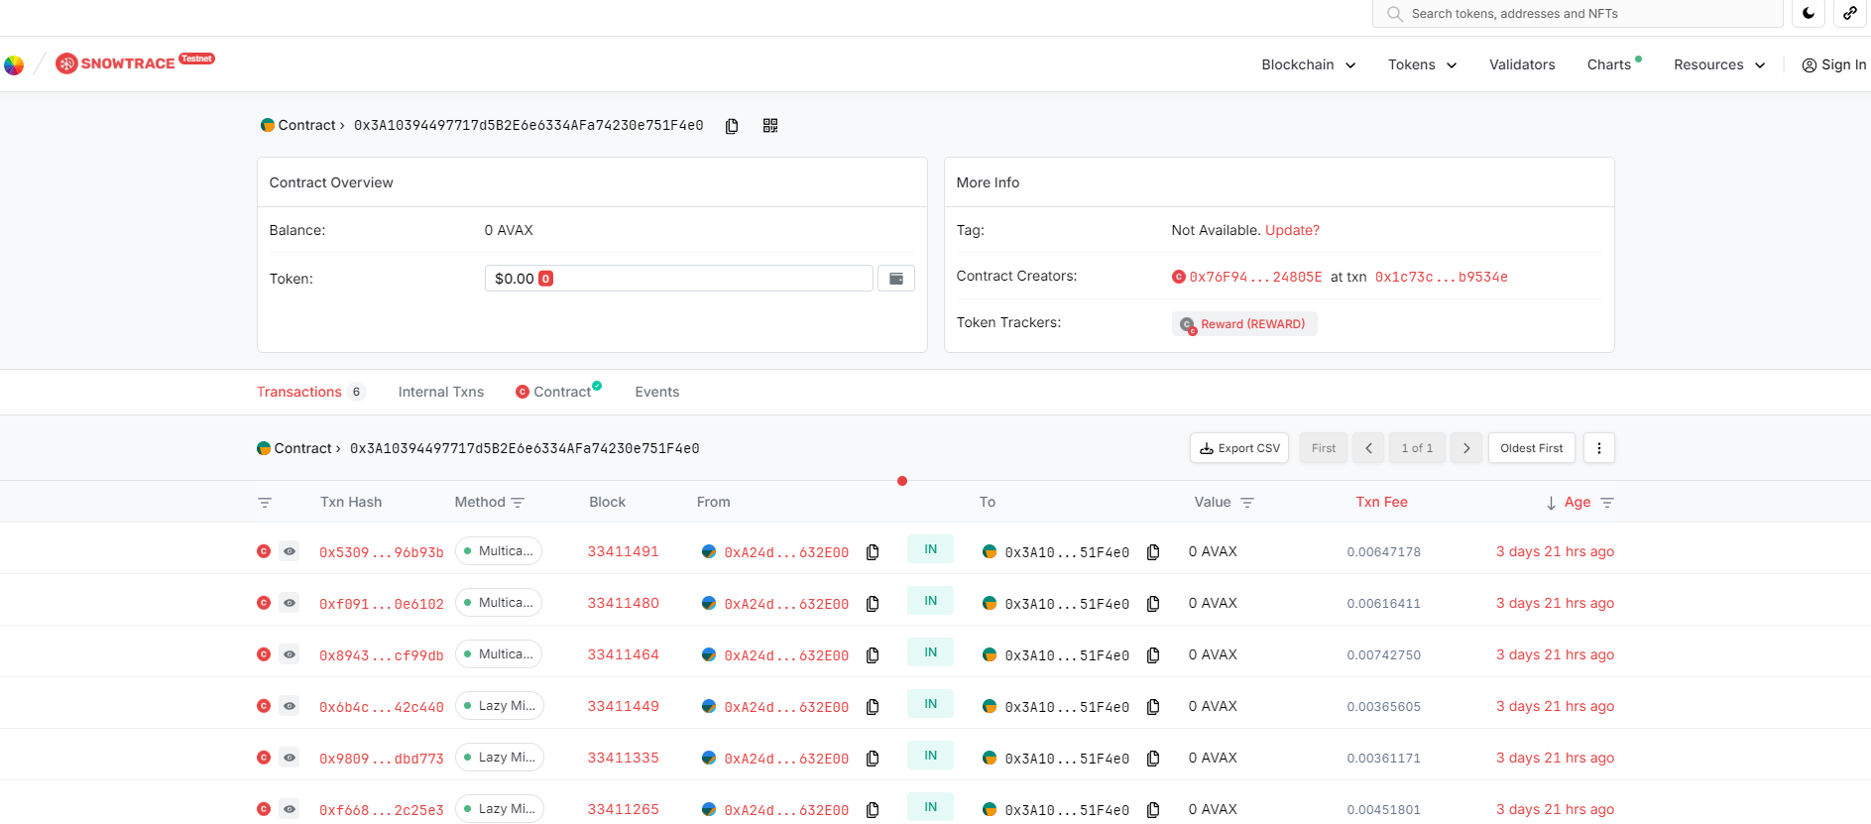
Task: Open the vertical three-dot options menu
Action: click(x=1598, y=448)
